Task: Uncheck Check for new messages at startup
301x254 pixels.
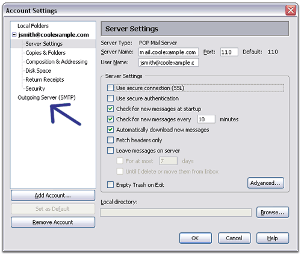Action: click(110, 109)
